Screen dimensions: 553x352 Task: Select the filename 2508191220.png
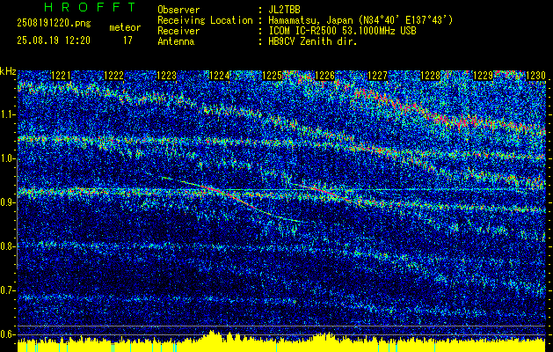point(54,24)
